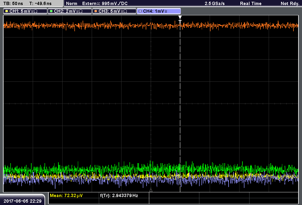Screen dimensions: 302x205
Task: Click the T: -49.6 ns trigger time readout
Action: click(x=40, y=4)
